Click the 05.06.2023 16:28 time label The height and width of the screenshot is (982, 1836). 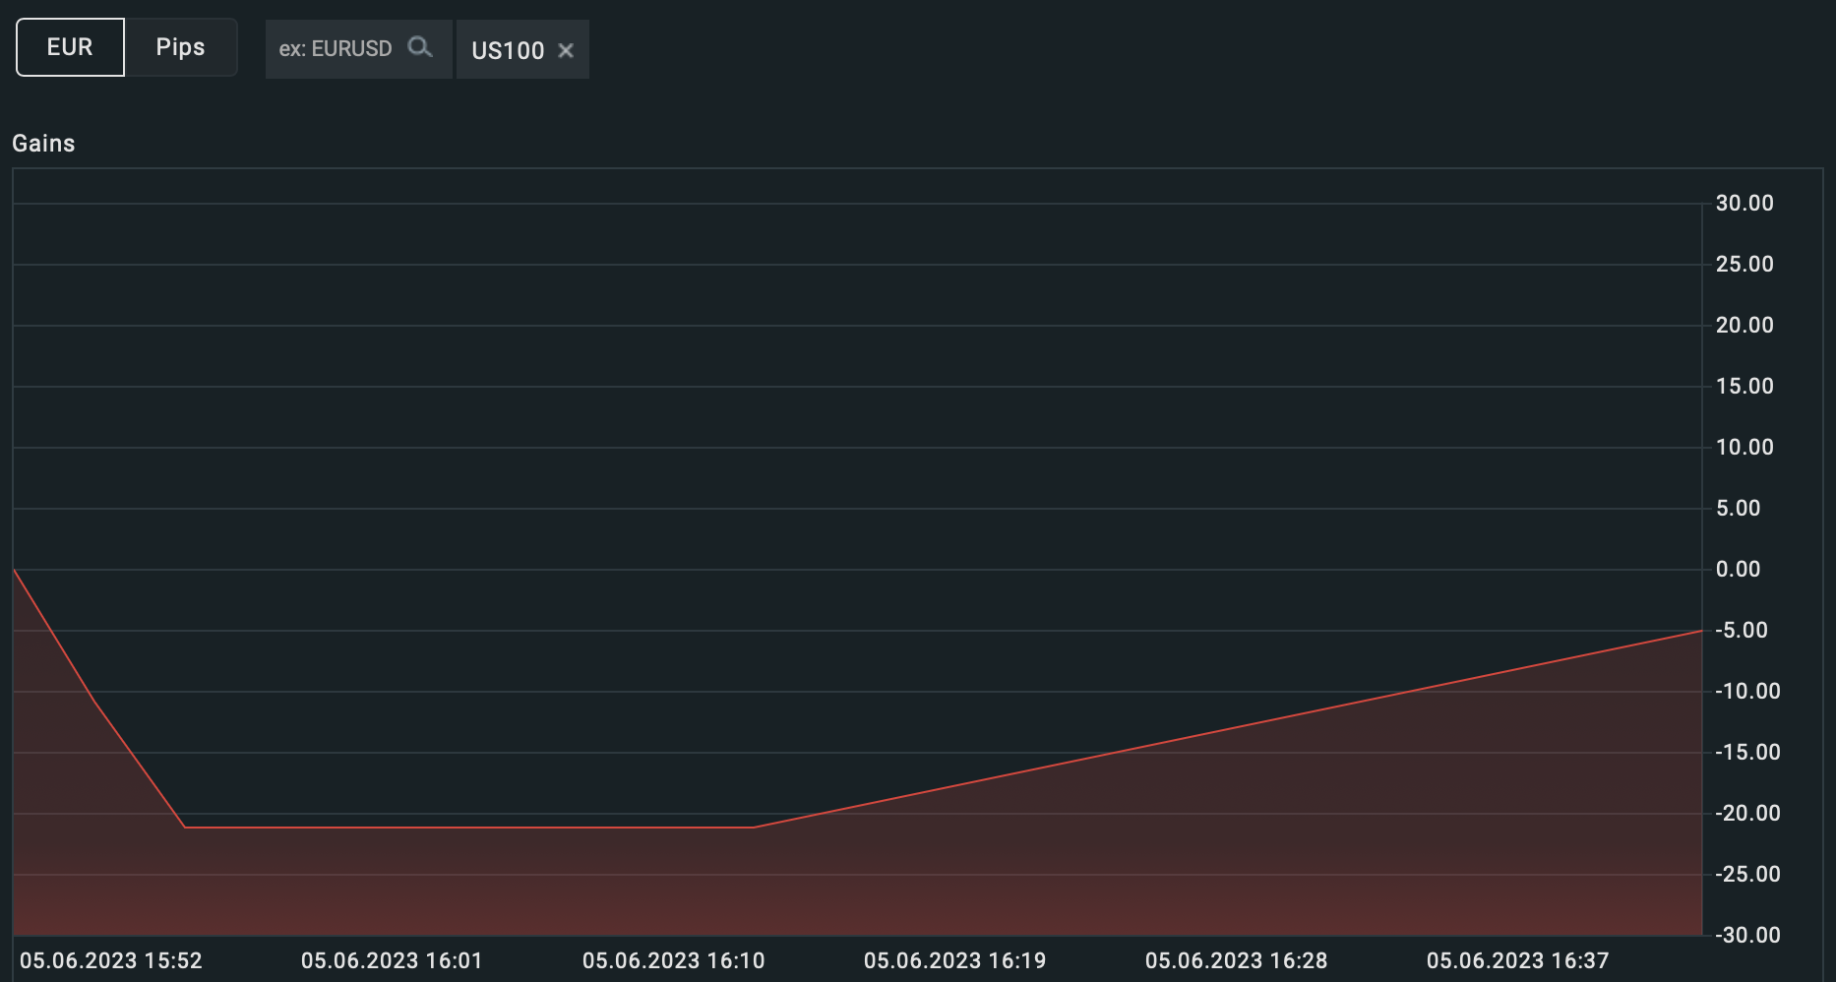(1237, 961)
